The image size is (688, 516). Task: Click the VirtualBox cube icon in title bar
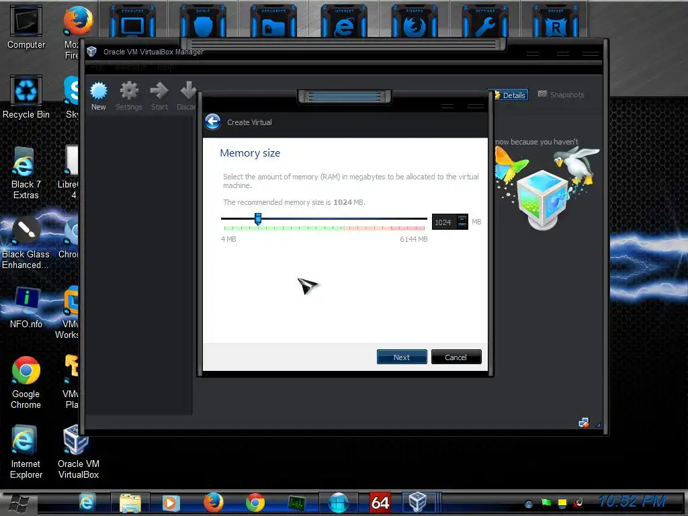(x=91, y=51)
